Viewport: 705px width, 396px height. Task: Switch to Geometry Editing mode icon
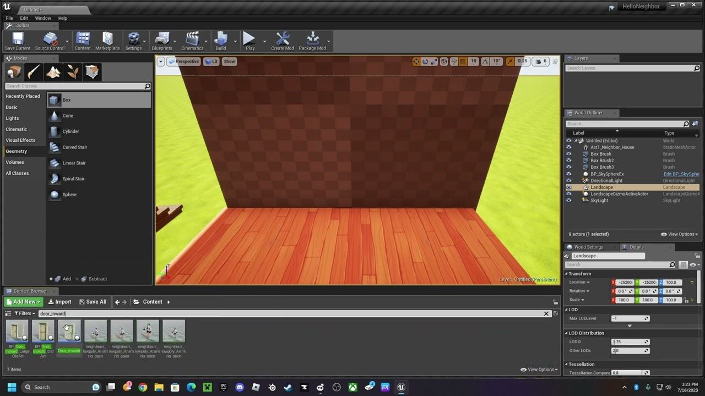click(93, 72)
